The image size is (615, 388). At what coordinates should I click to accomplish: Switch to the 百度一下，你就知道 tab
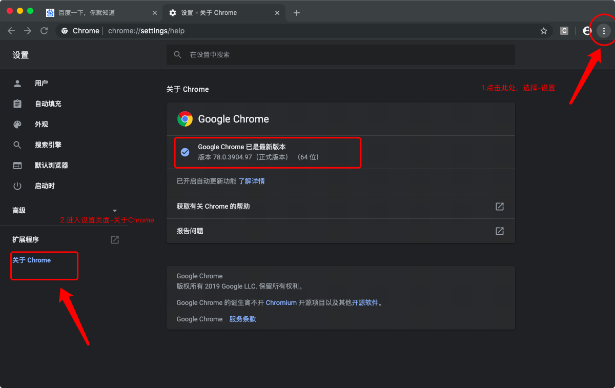pyautogui.click(x=101, y=13)
